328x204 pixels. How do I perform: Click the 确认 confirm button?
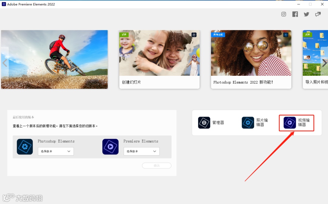(x=157, y=166)
